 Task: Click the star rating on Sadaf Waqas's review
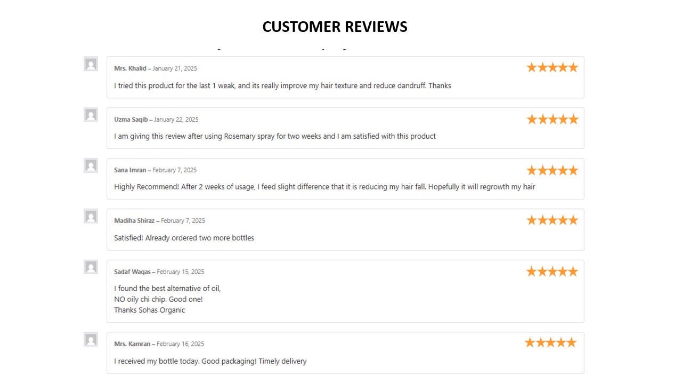(552, 272)
